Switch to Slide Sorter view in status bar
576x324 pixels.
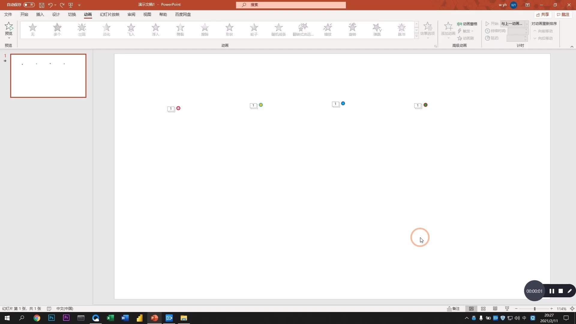click(483, 309)
